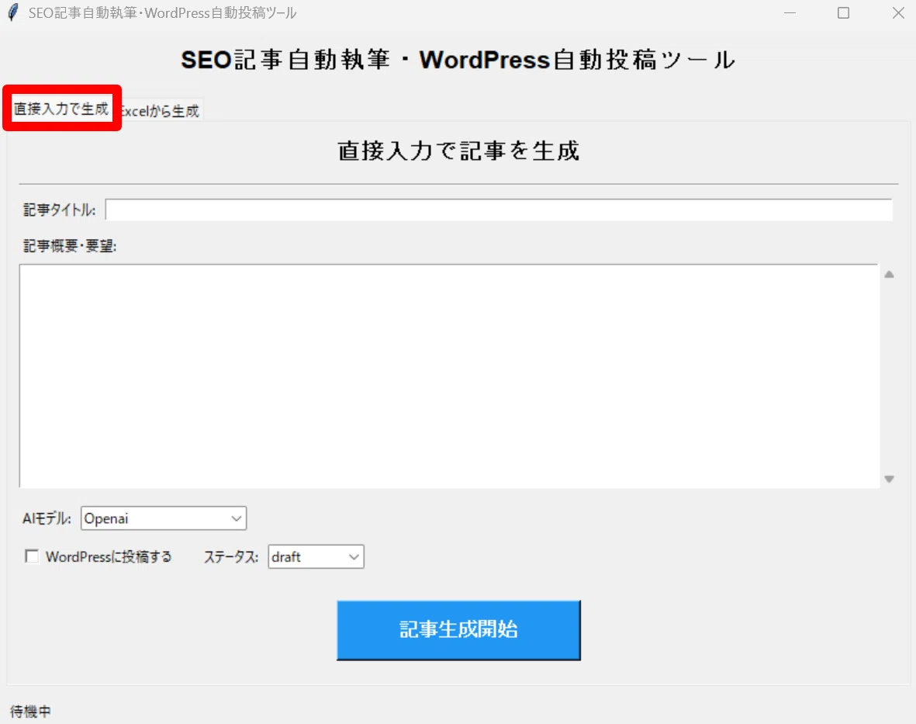Switch to the 直接入力で生成 tab

click(x=61, y=109)
